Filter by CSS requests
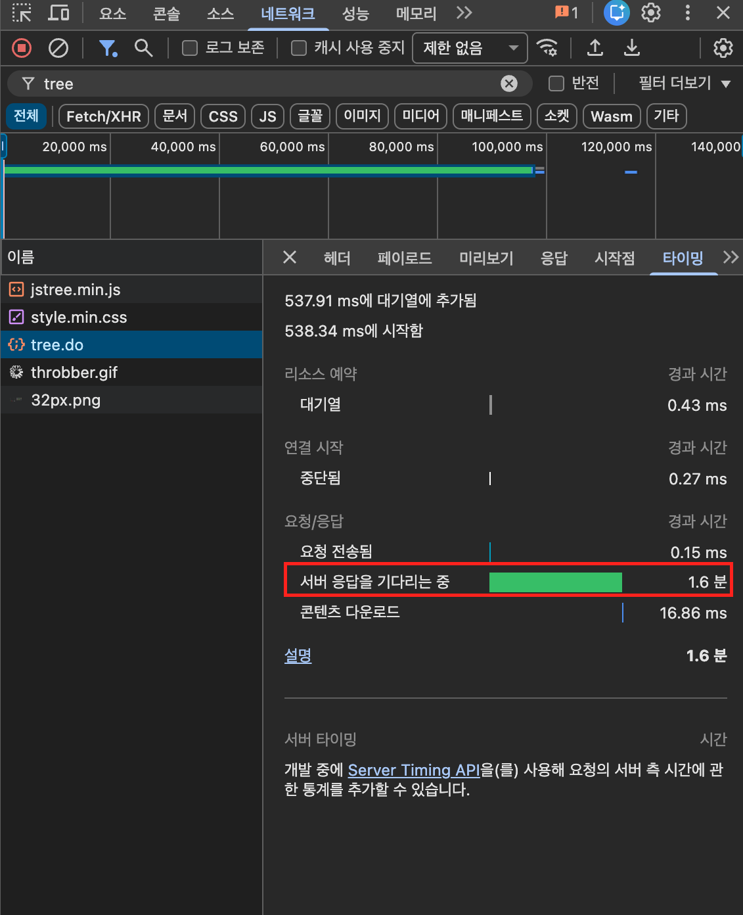The image size is (743, 915). point(223,116)
